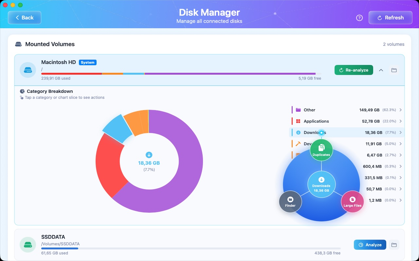Collapse the Macintosh HD volume panel
The height and width of the screenshot is (261, 419).
pos(381,70)
